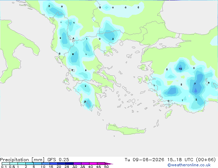Screen dimensions: 218x168
Task: Click the 'GFS 0.25' model label
Action: [x=58, y=160]
